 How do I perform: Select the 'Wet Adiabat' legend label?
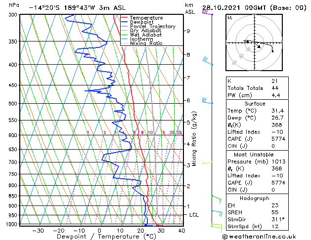(x=146, y=35)
